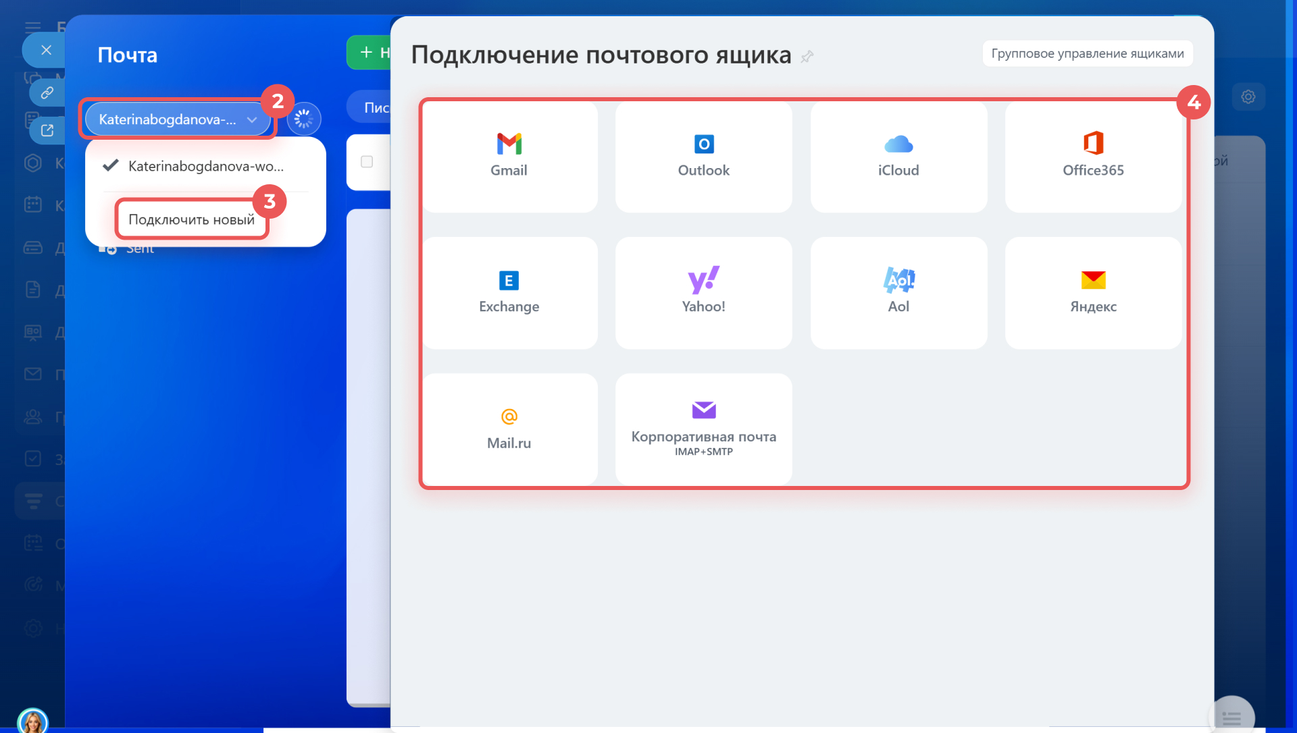Close the slider with X button
Screen dimensions: 1297x733
[x=46, y=50]
